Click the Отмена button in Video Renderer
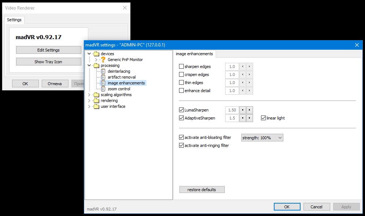 click(55, 83)
